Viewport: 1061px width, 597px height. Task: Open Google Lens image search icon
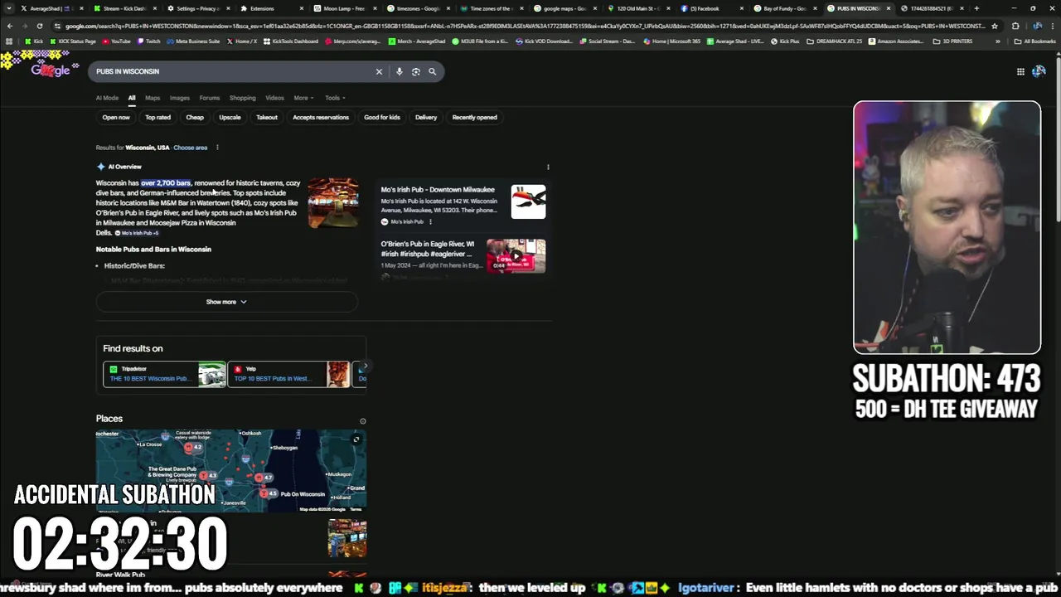click(x=415, y=71)
